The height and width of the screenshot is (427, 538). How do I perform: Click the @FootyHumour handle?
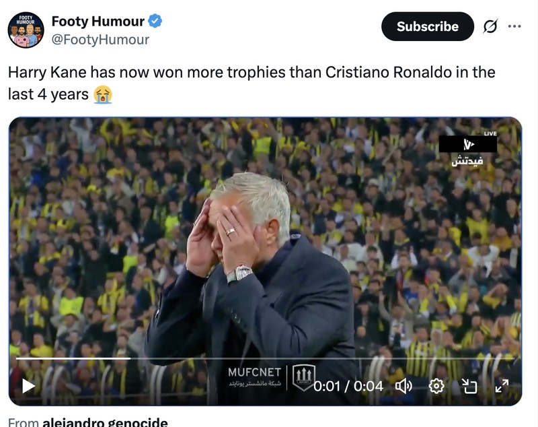point(94,40)
